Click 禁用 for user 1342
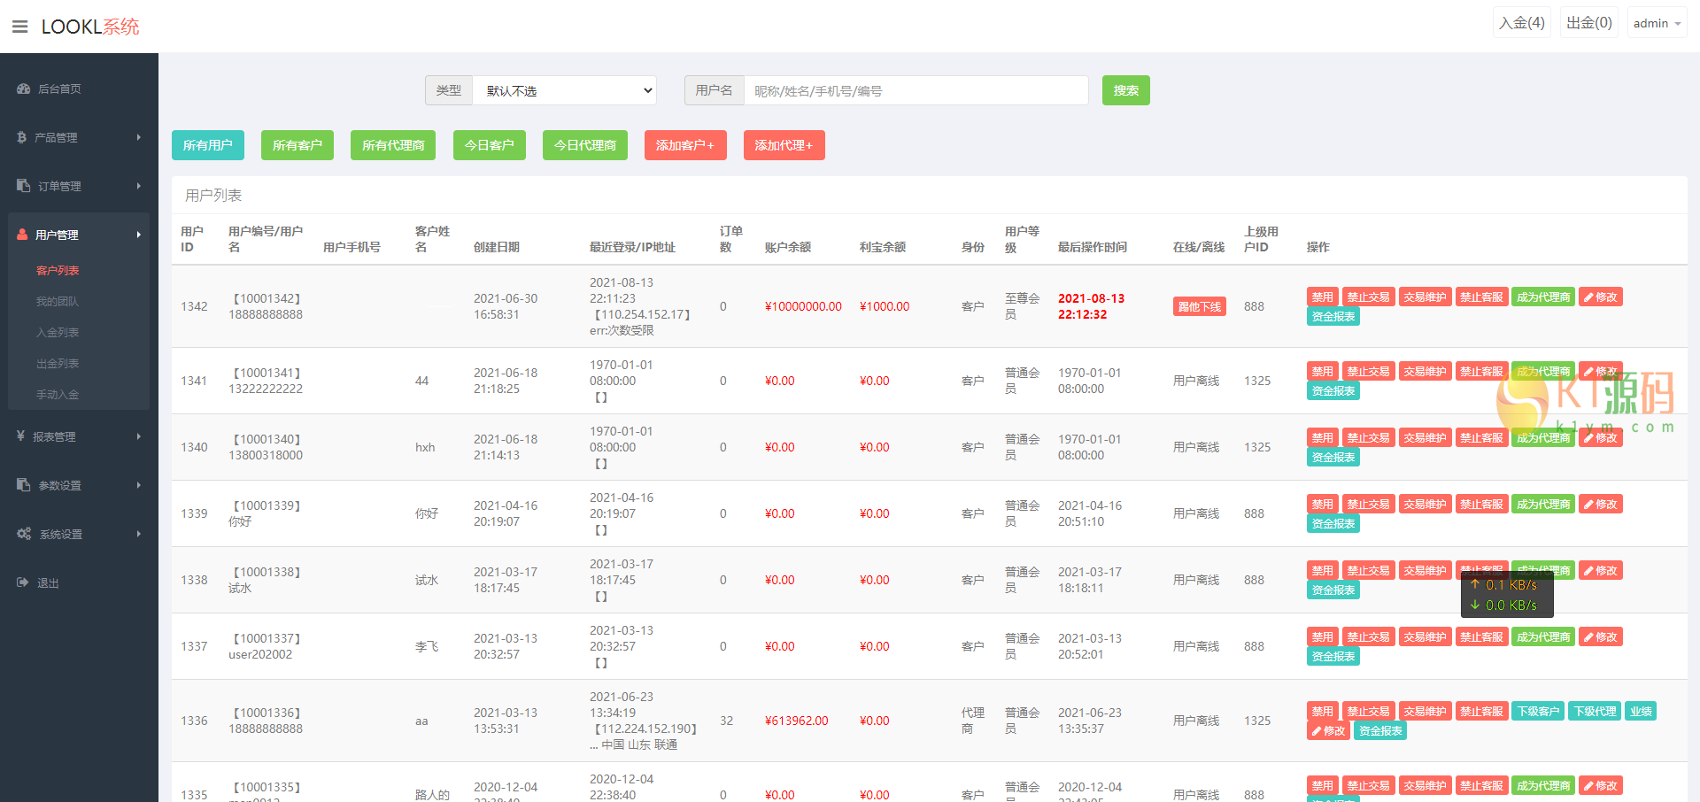The width and height of the screenshot is (1700, 802). (1322, 297)
